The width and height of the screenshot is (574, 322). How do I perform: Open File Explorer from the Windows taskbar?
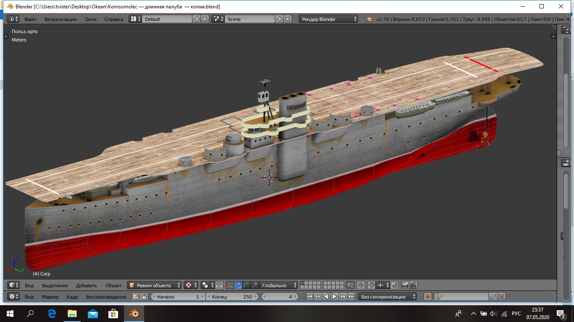[72, 314]
